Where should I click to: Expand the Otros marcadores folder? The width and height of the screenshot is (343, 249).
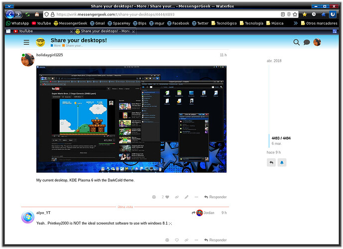click(319, 23)
